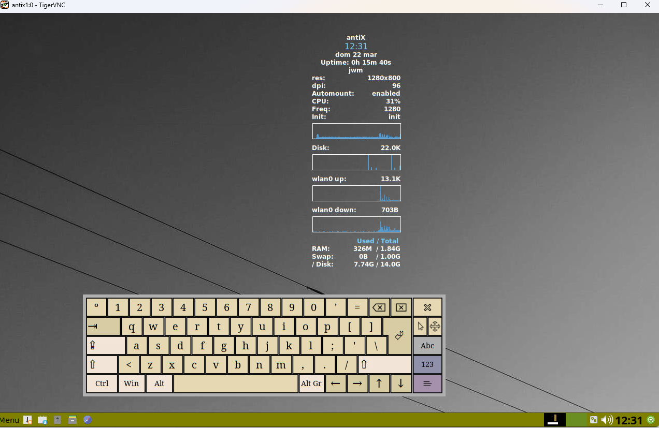Open the volume speaker icon in the tray

pyautogui.click(x=606, y=420)
